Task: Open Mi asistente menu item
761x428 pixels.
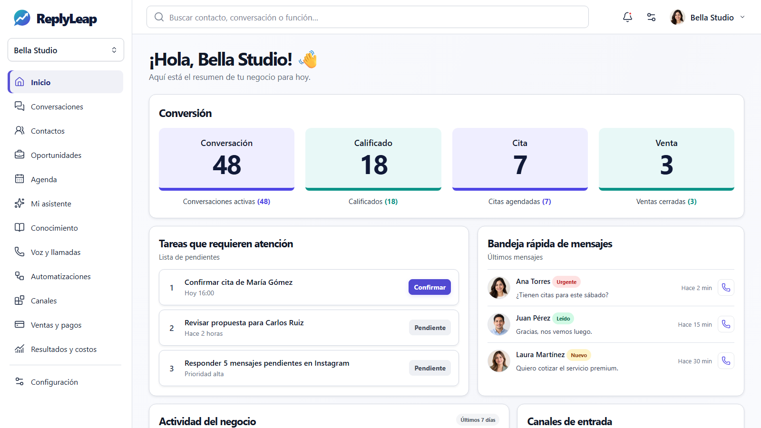Action: [66, 203]
